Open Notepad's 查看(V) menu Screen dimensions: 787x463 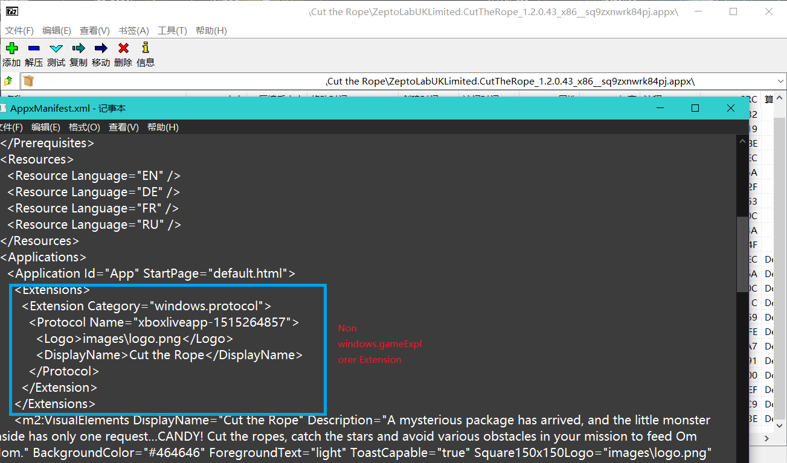(x=124, y=127)
